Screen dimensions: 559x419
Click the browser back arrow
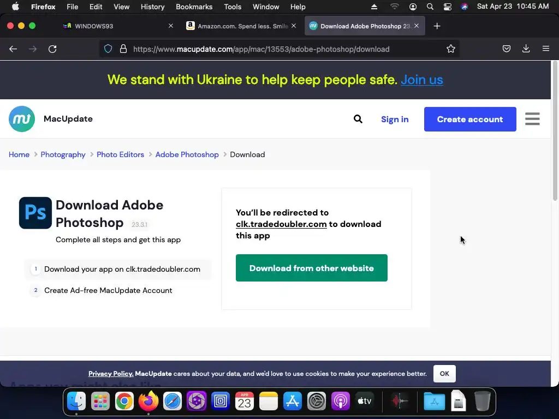[x=13, y=49]
